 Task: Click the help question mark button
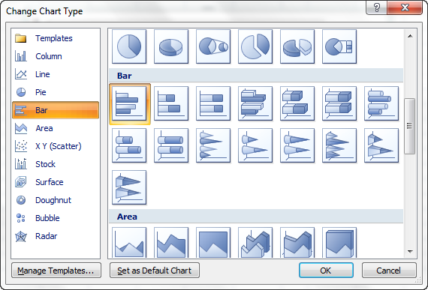click(376, 7)
